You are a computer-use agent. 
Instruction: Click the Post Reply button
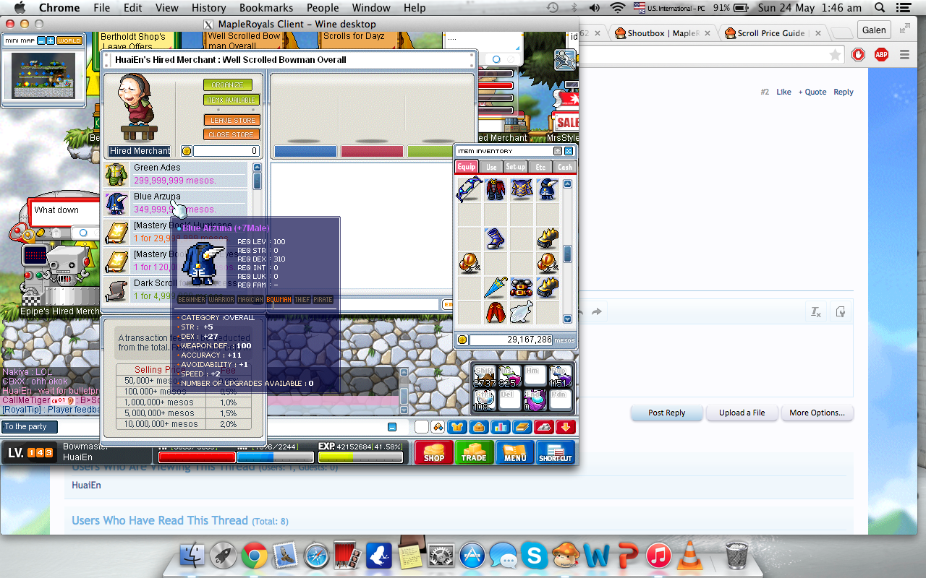click(x=666, y=413)
